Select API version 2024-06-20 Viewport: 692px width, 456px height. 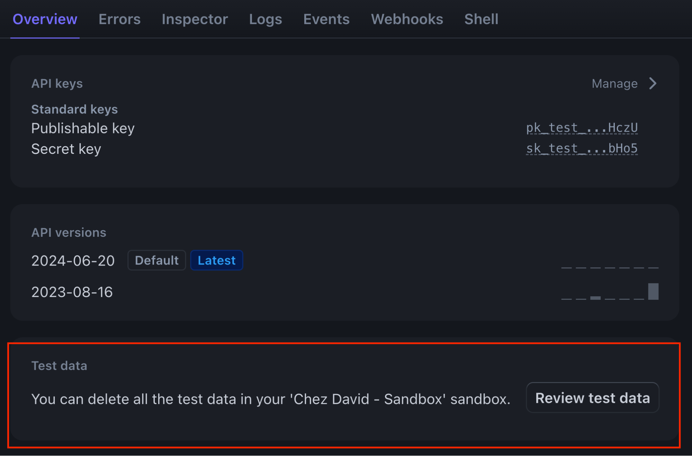pyautogui.click(x=73, y=261)
